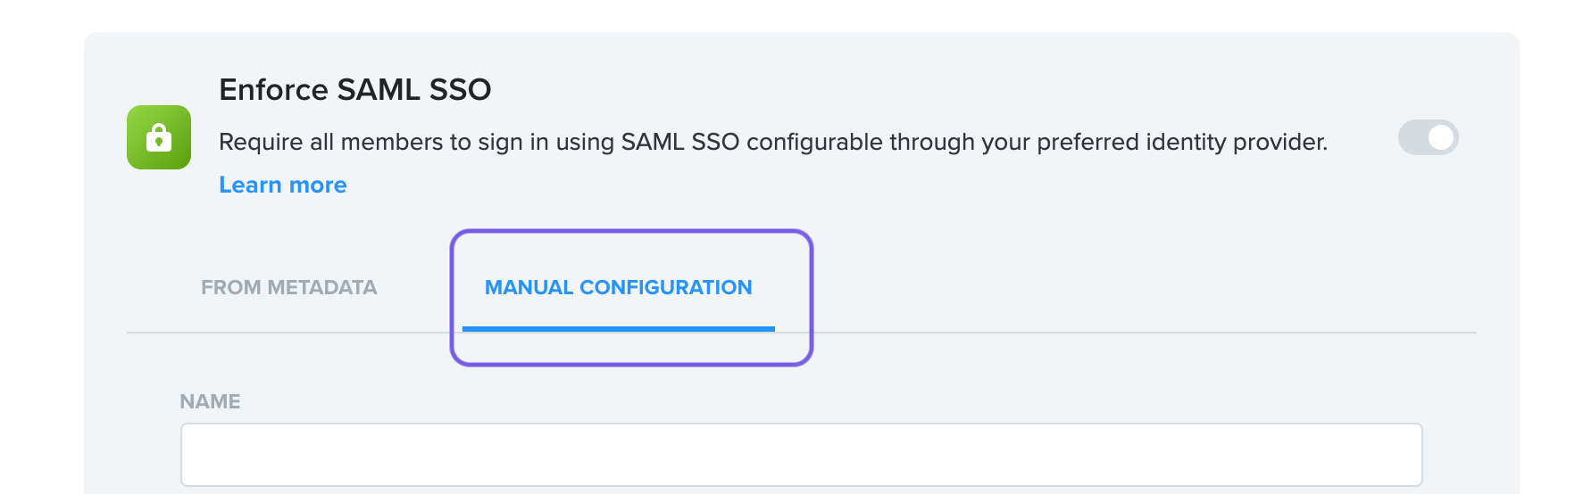The height and width of the screenshot is (494, 1575).
Task: Click the NAME field label
Action: click(210, 401)
